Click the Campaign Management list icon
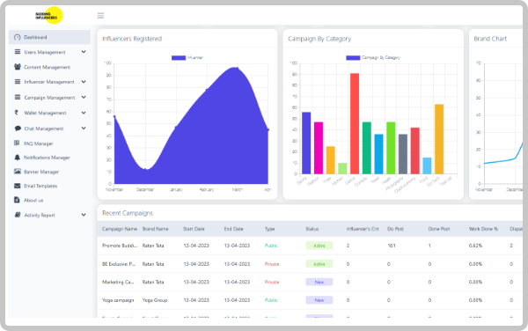The width and height of the screenshot is (528, 331). tap(18, 97)
